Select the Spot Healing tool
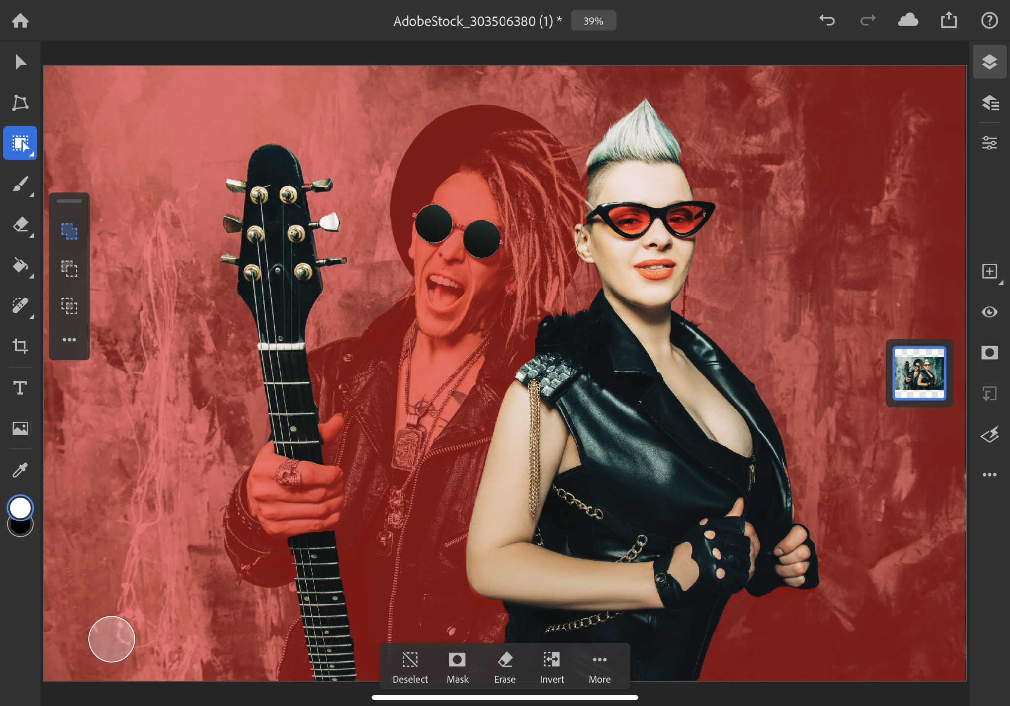 [x=20, y=306]
